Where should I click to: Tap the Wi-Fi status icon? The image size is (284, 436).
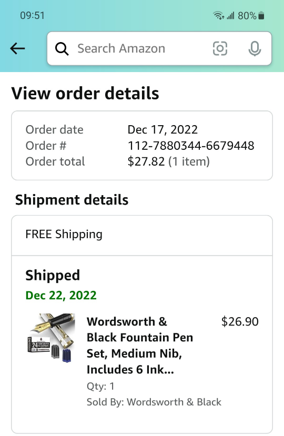(219, 16)
